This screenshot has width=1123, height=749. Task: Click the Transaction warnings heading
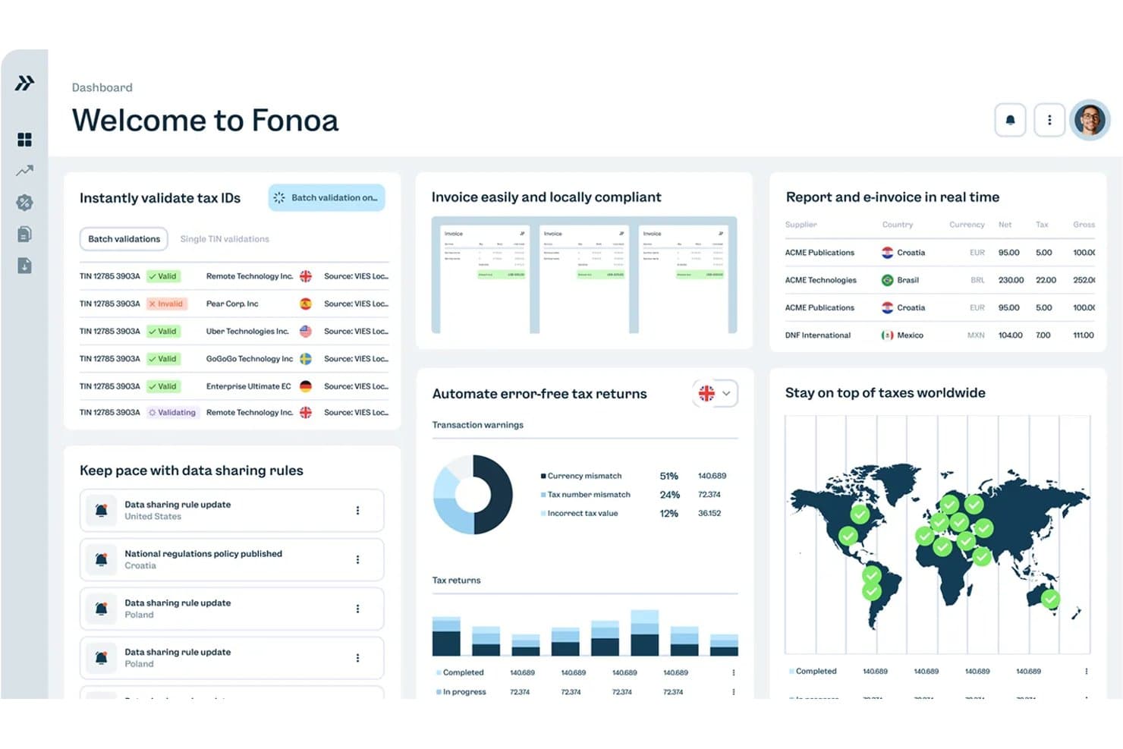coord(478,425)
